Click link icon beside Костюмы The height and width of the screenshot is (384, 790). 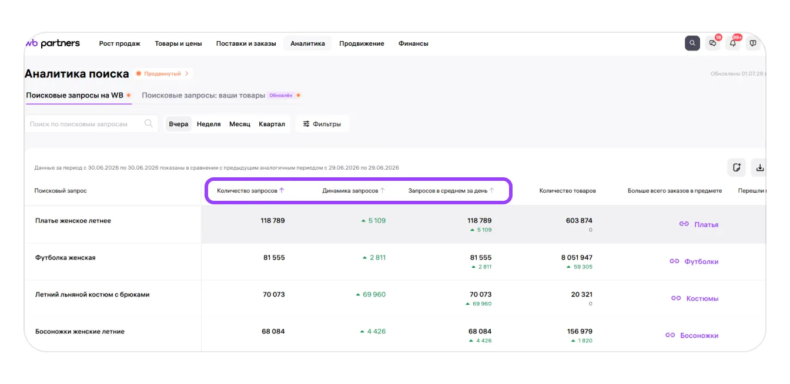[x=676, y=298]
